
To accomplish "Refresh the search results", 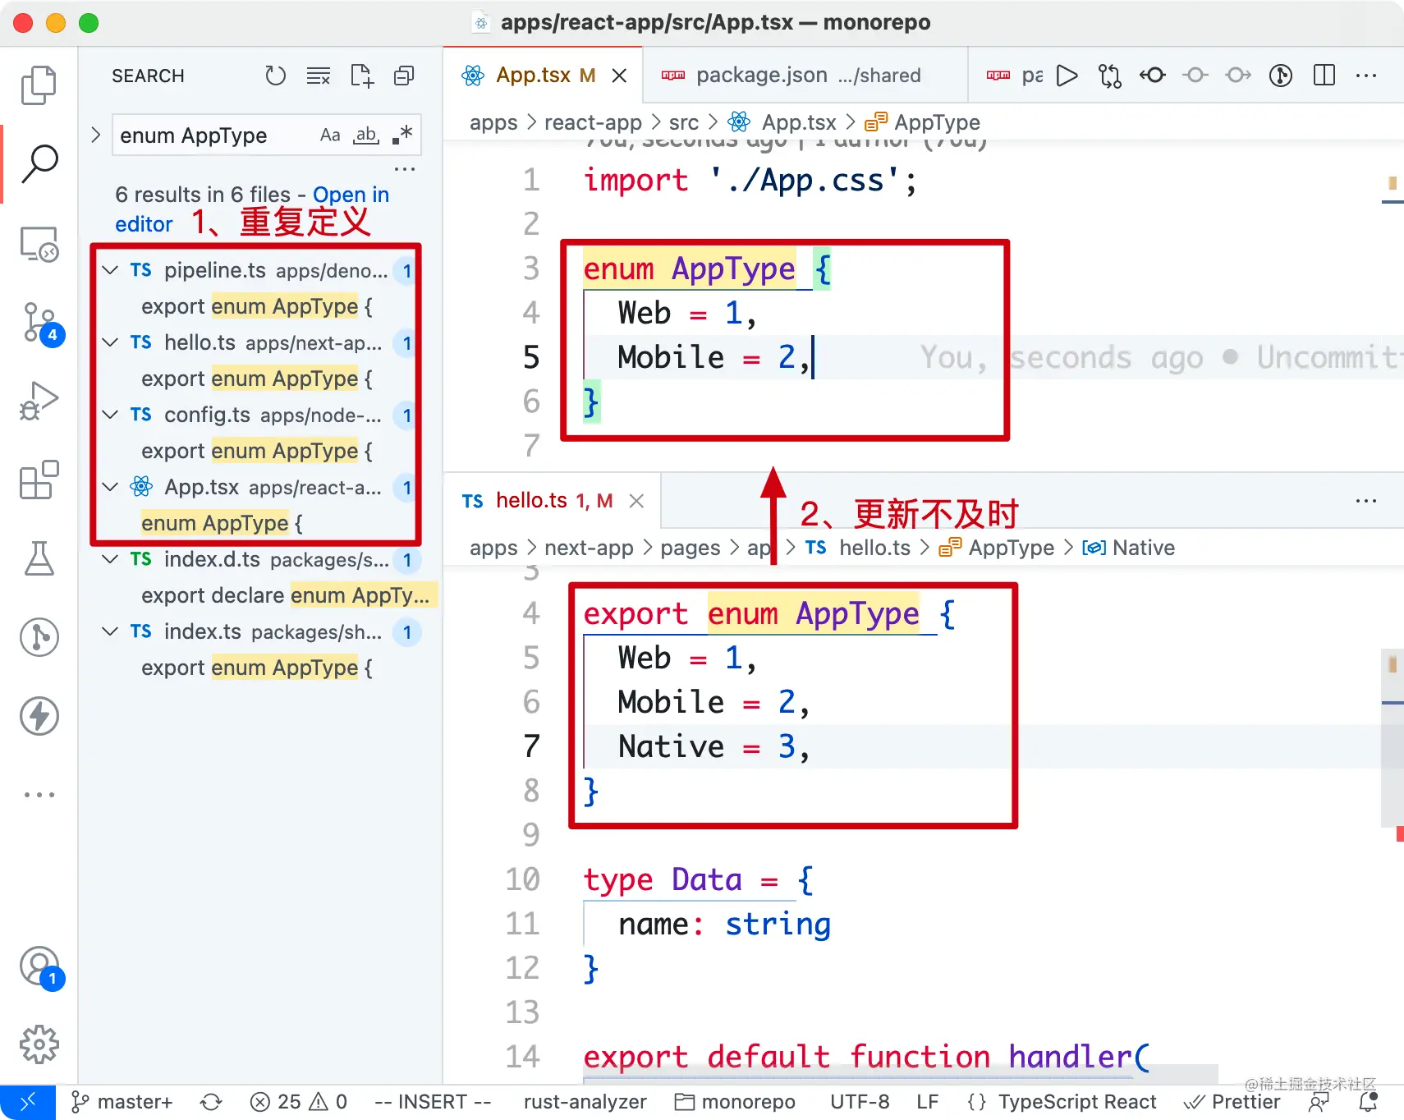I will (x=275, y=76).
